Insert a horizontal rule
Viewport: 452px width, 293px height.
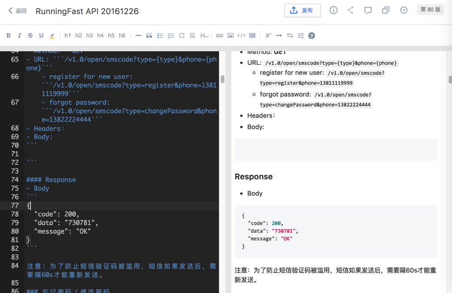(x=138, y=35)
